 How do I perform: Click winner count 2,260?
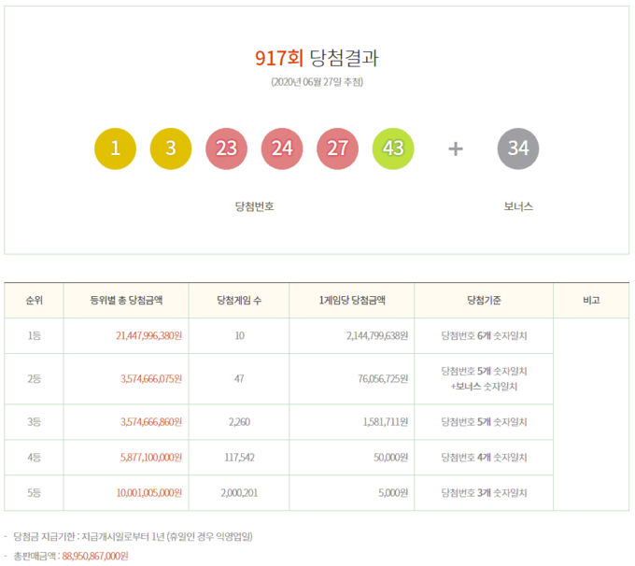239,422
